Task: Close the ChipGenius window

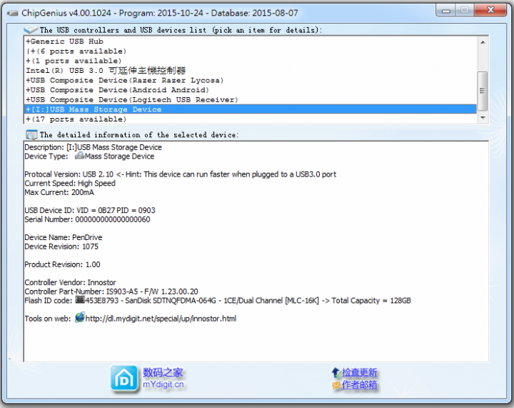Action: 490,10
